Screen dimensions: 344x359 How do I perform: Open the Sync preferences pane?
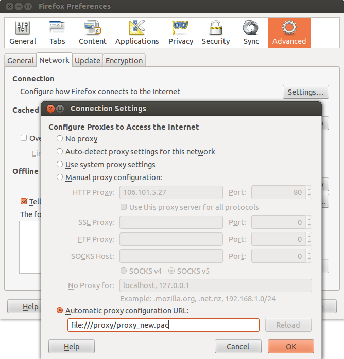click(x=251, y=32)
